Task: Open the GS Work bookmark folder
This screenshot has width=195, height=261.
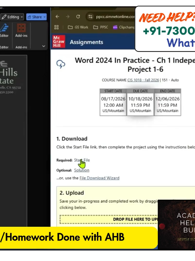Action: pyautogui.click(x=78, y=27)
